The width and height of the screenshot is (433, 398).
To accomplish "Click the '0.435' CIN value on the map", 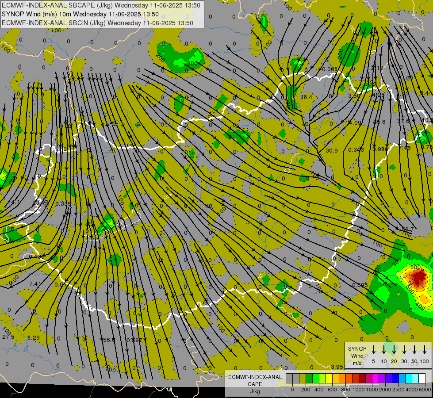I will [37, 257].
